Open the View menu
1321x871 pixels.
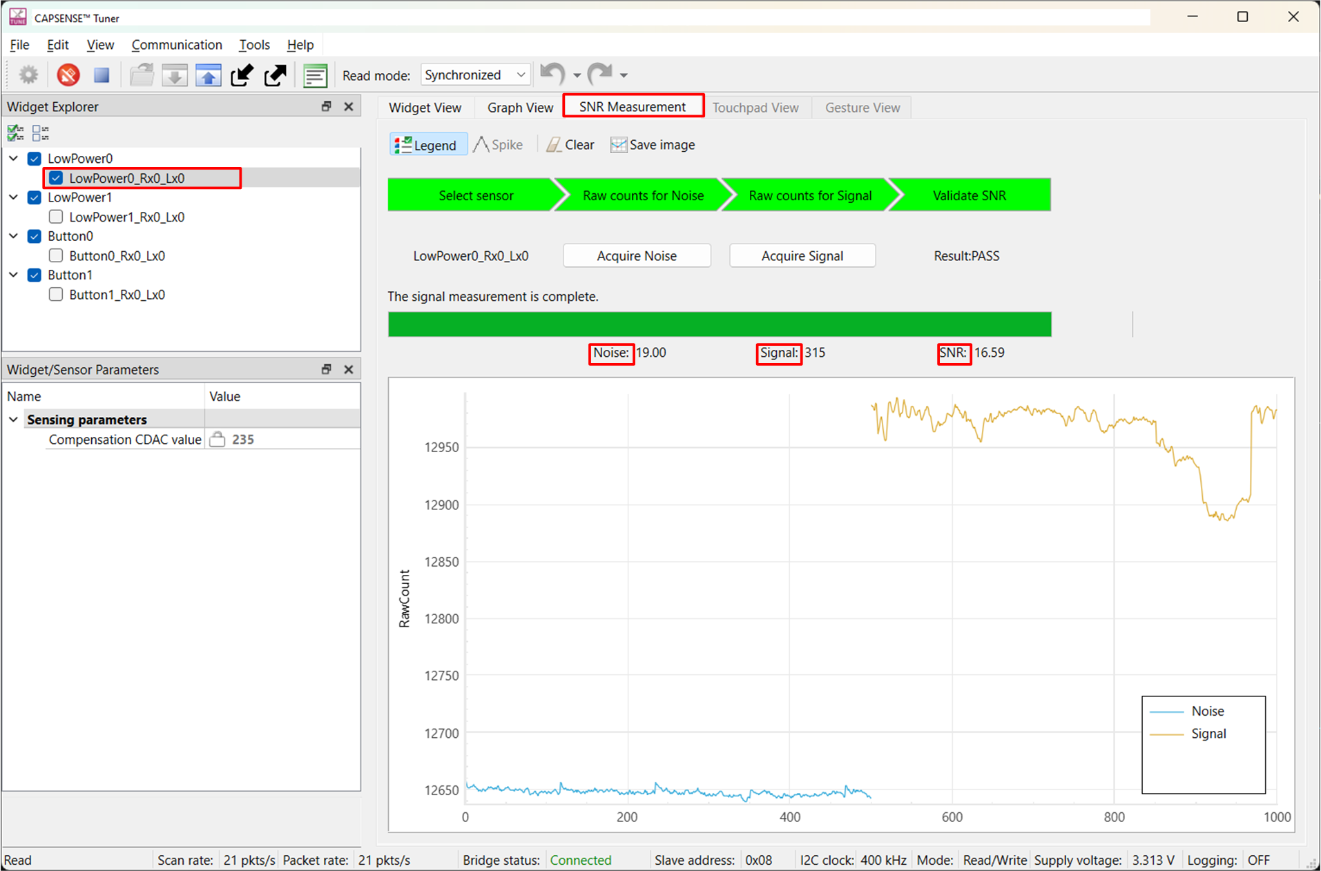[100, 45]
